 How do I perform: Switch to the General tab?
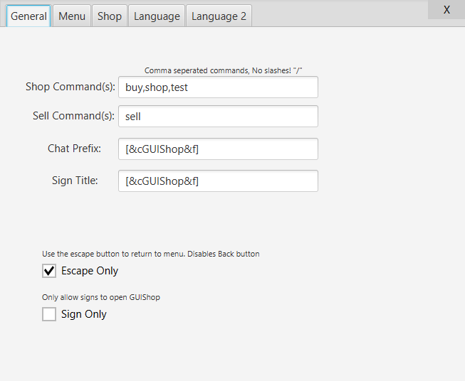tap(28, 16)
